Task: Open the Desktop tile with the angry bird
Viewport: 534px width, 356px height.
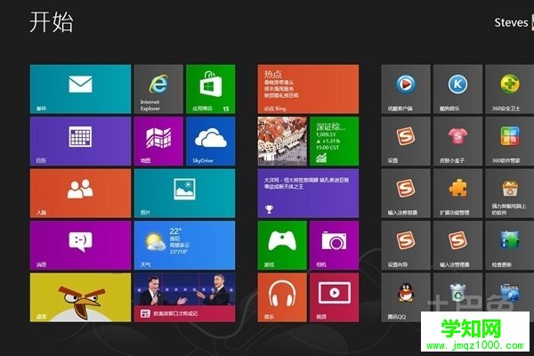Action: pyautogui.click(x=80, y=297)
